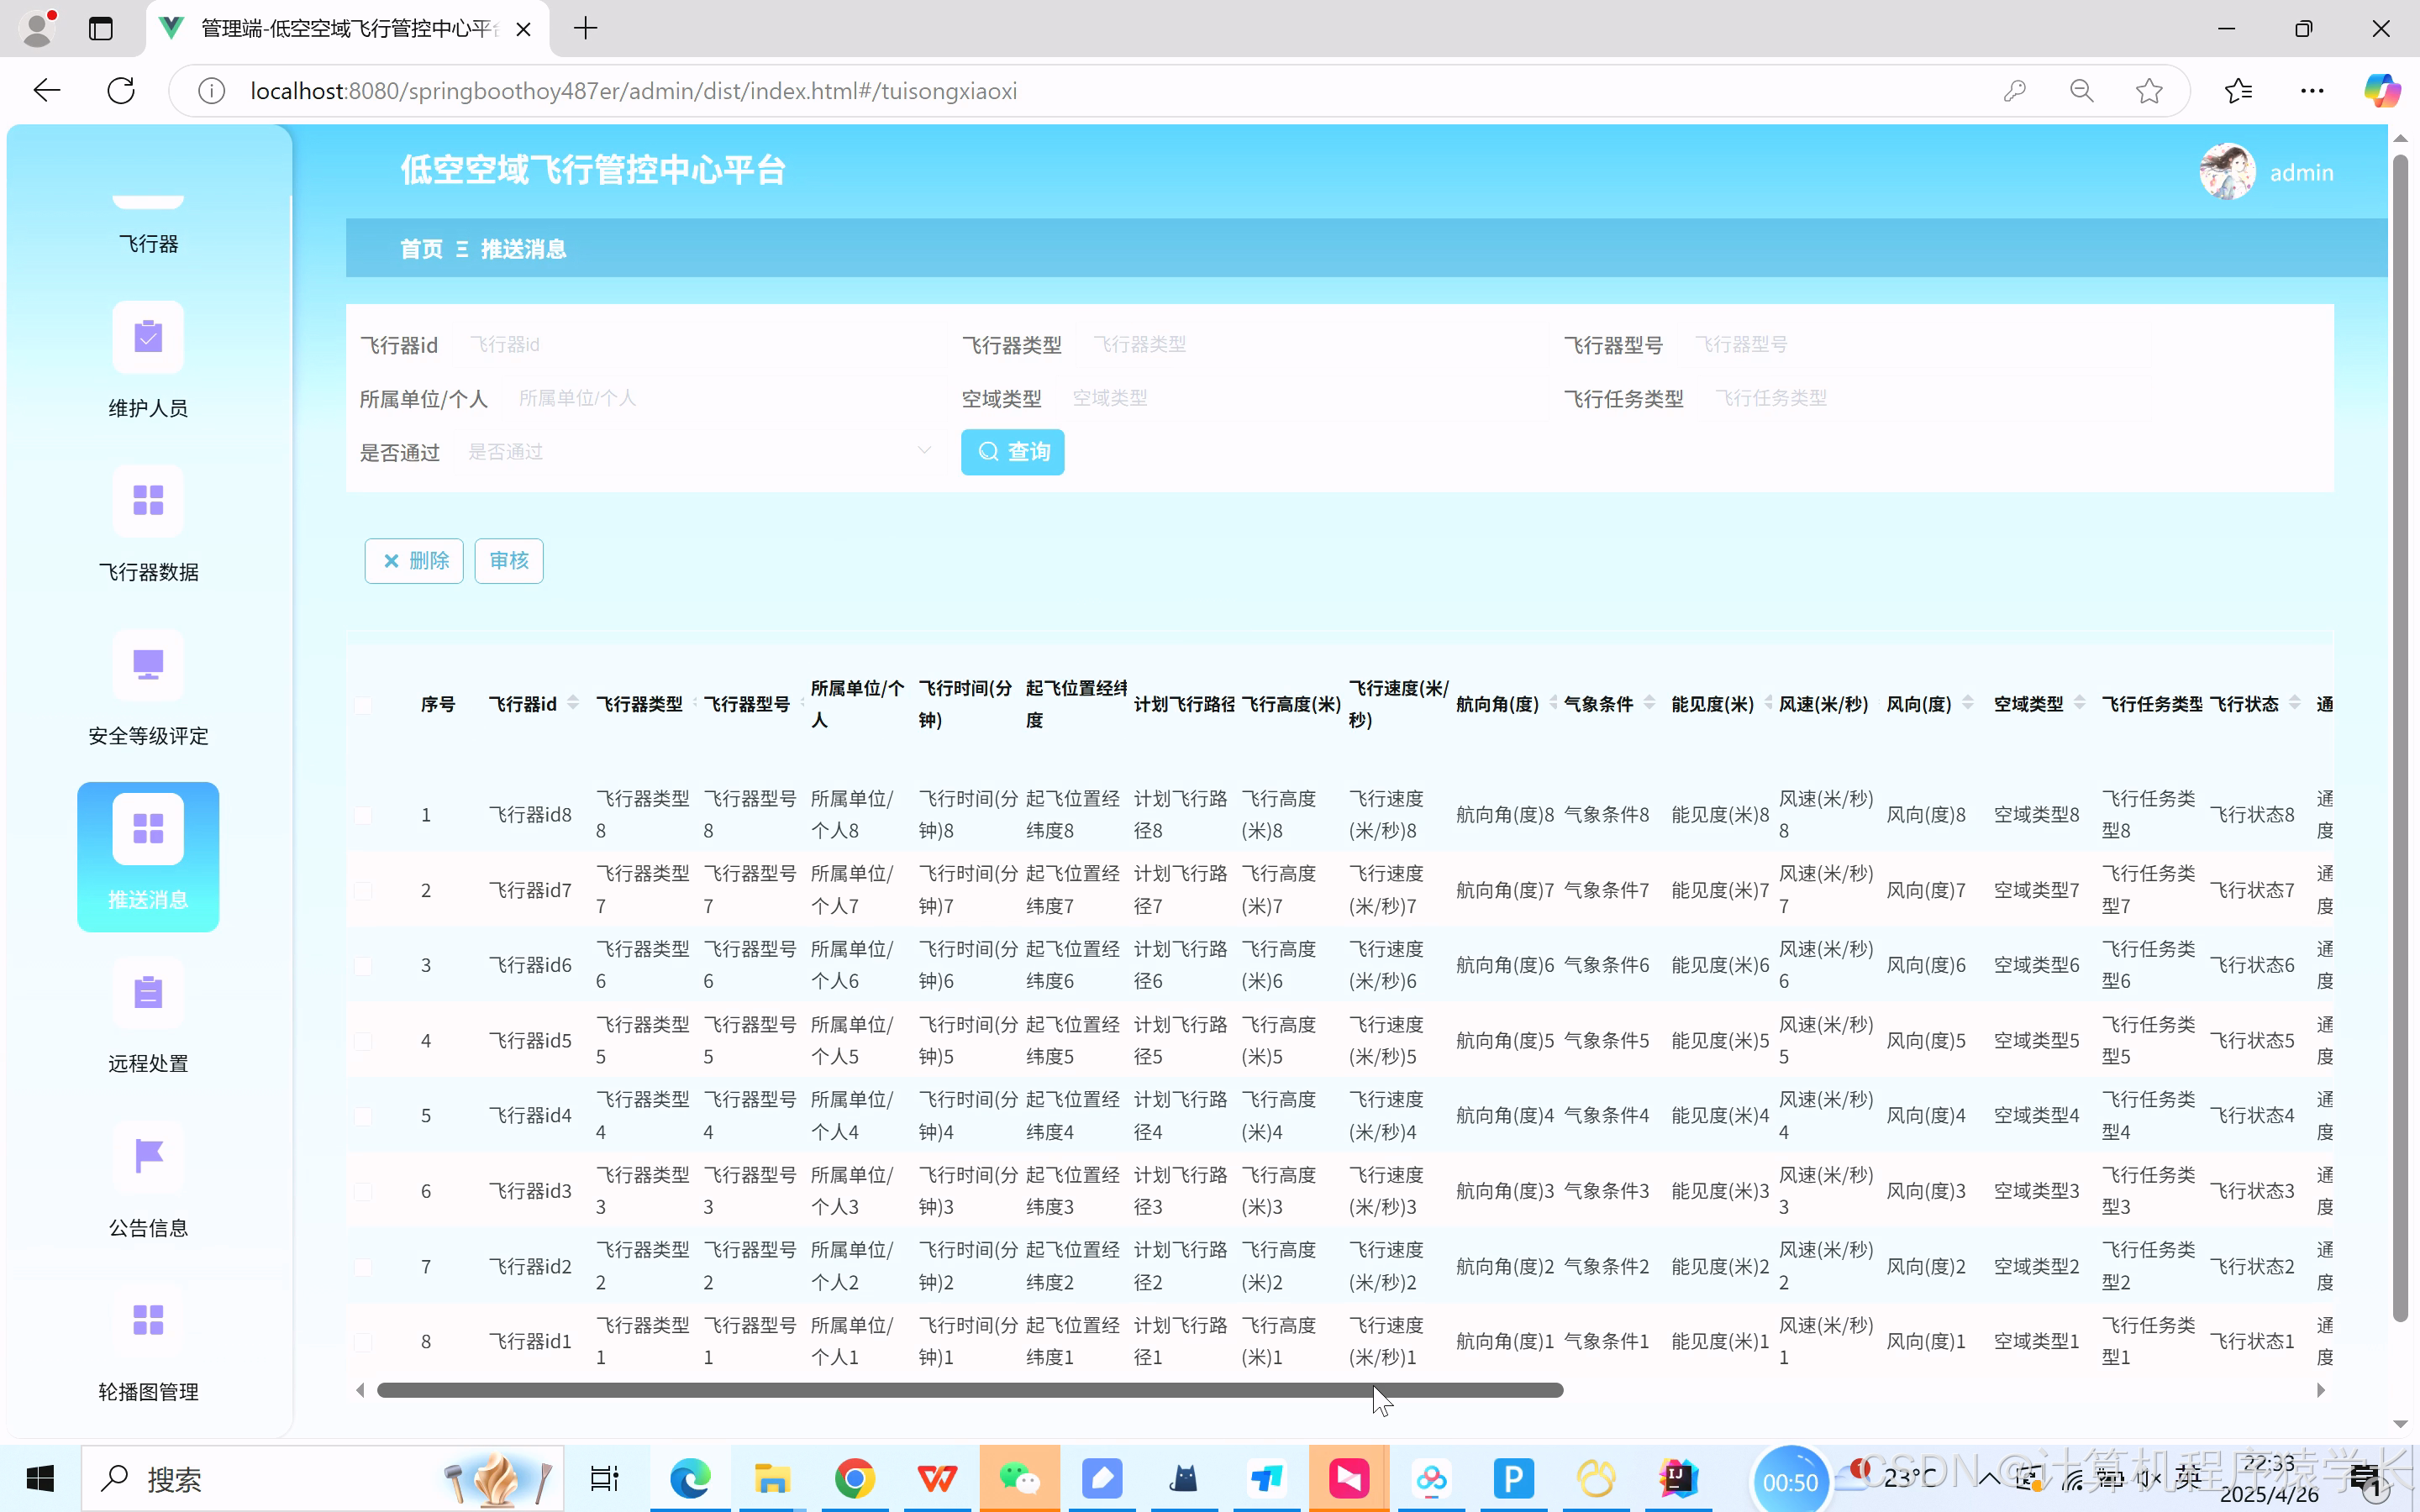
Task: Open the 公告信息 flag icon
Action: tap(148, 1157)
